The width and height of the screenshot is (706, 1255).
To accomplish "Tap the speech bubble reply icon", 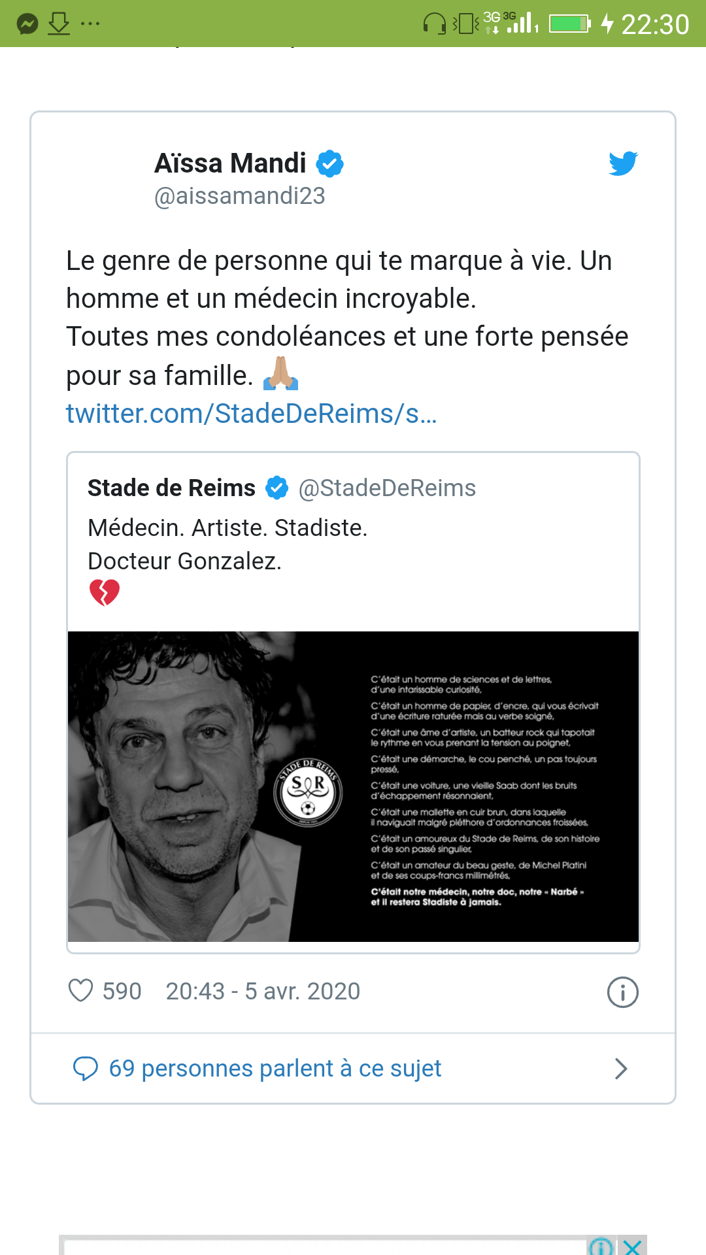I will tap(86, 1069).
